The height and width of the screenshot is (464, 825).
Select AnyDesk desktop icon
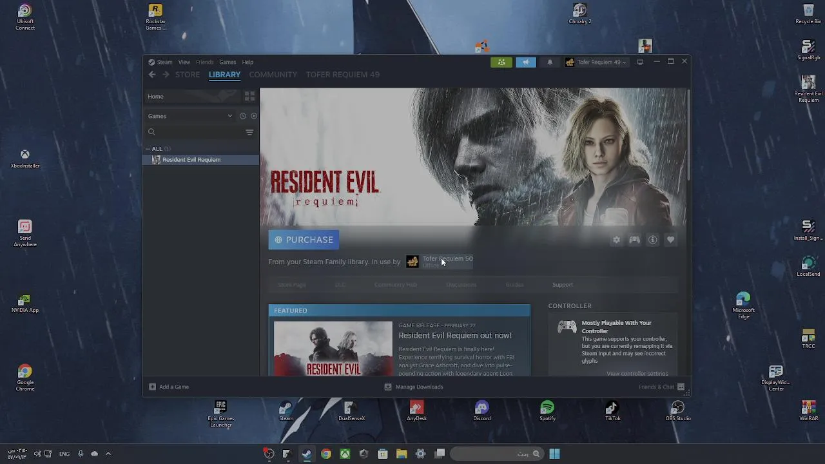(x=416, y=411)
